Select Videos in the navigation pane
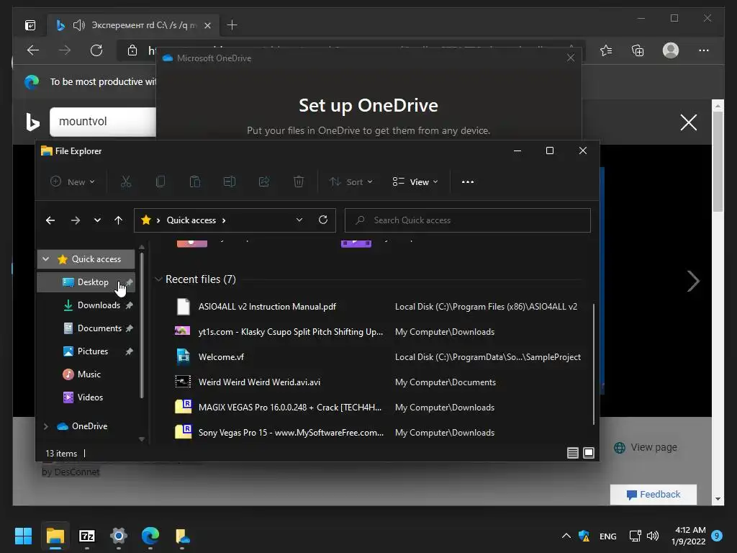Image resolution: width=737 pixels, height=553 pixels. (86, 397)
